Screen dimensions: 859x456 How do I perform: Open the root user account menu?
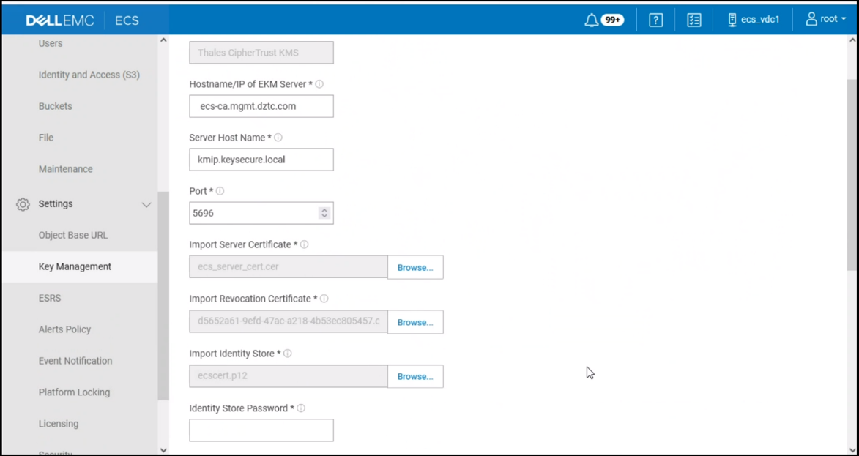point(825,19)
